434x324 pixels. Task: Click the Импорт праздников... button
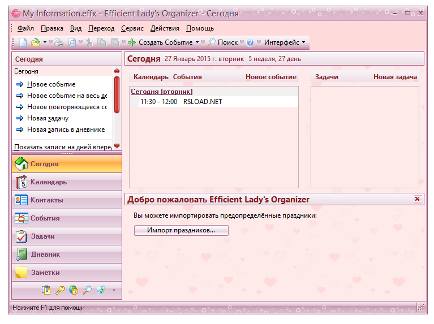click(x=181, y=230)
